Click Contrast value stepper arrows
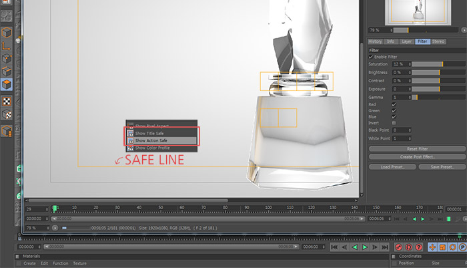 tap(410, 81)
